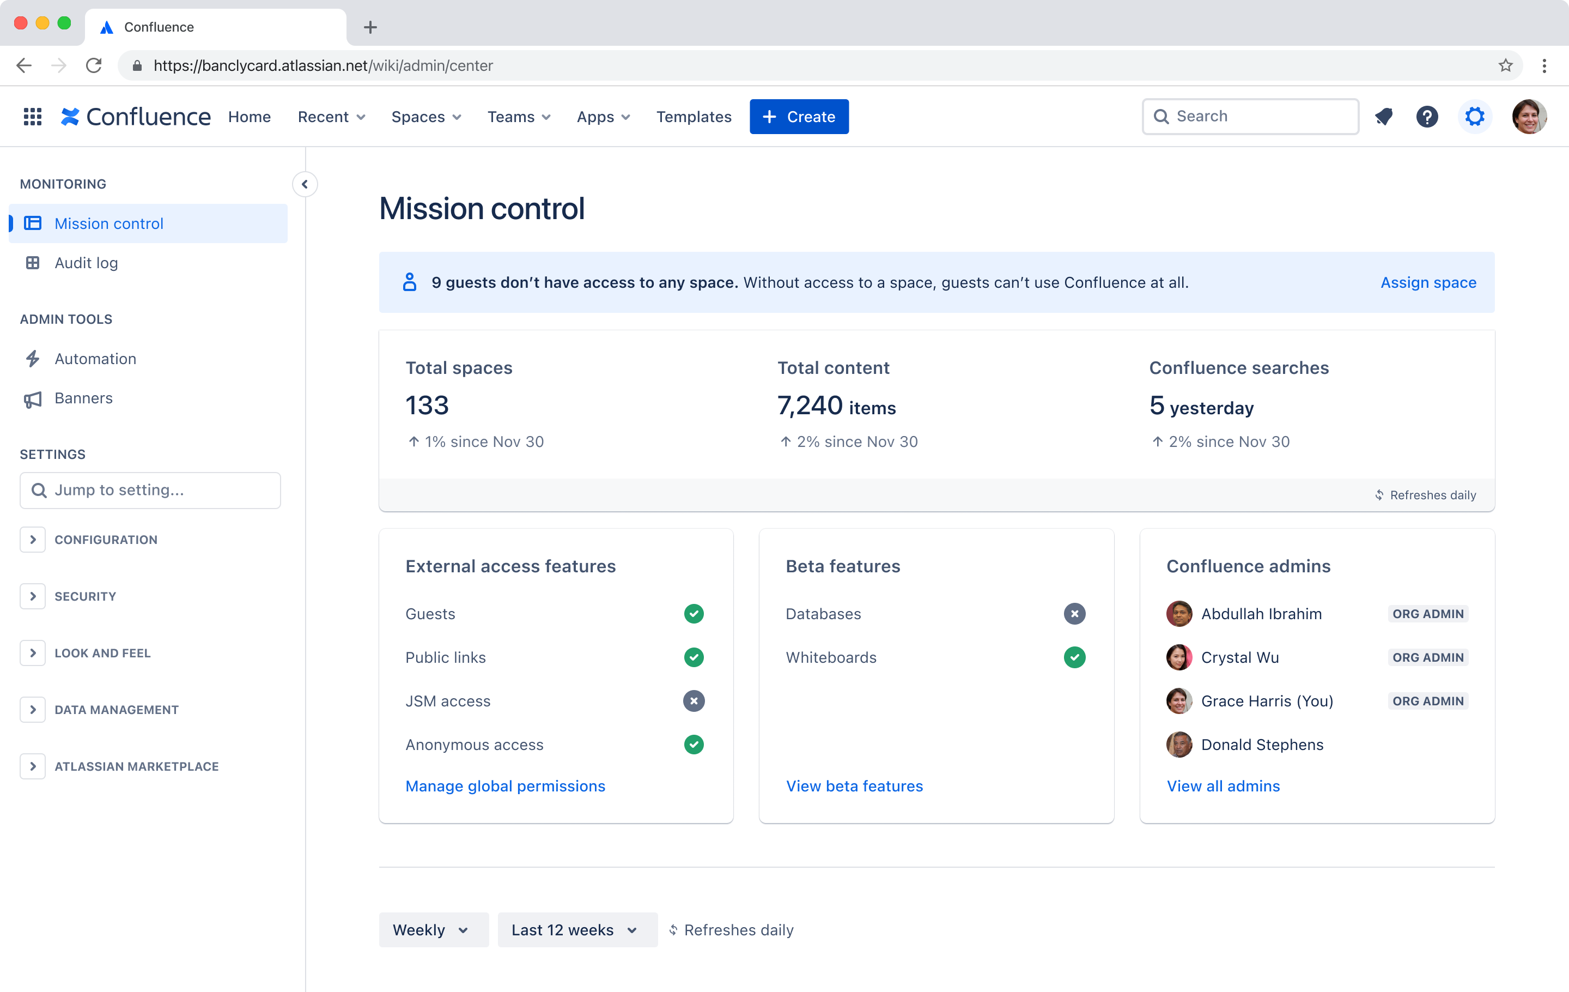Screen dimensions: 1569x992
Task: Open Manage global permissions link
Action: [505, 786]
